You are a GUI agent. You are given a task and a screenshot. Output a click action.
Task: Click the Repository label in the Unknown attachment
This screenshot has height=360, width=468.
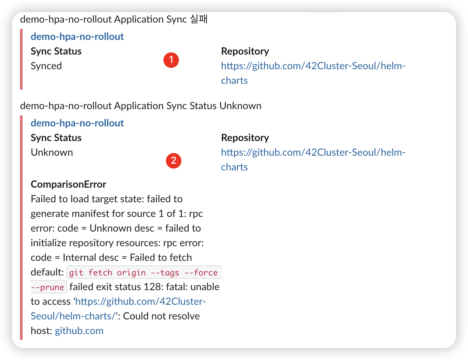coord(245,138)
